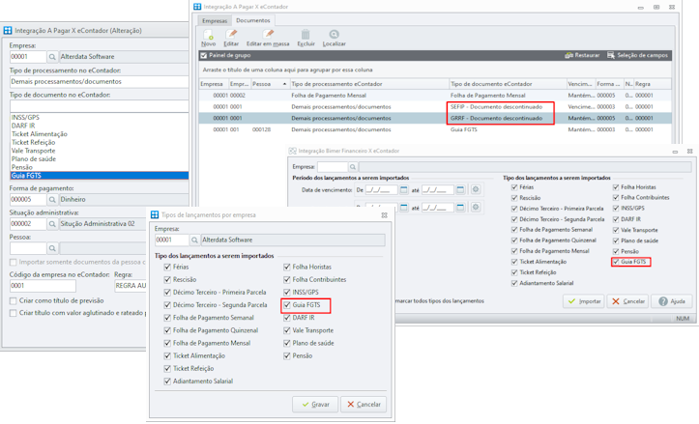
Task: Enable Criar como título de previsão
Action: (x=14, y=300)
